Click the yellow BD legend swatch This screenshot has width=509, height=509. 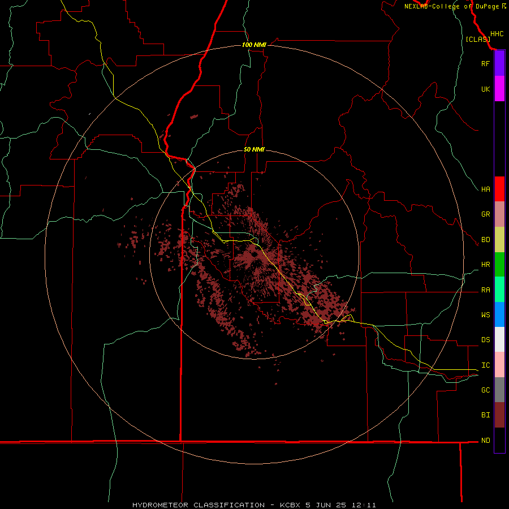pyautogui.click(x=499, y=240)
